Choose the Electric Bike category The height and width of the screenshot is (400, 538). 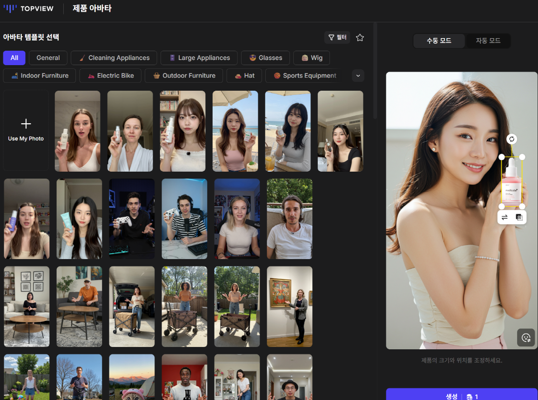pos(110,76)
